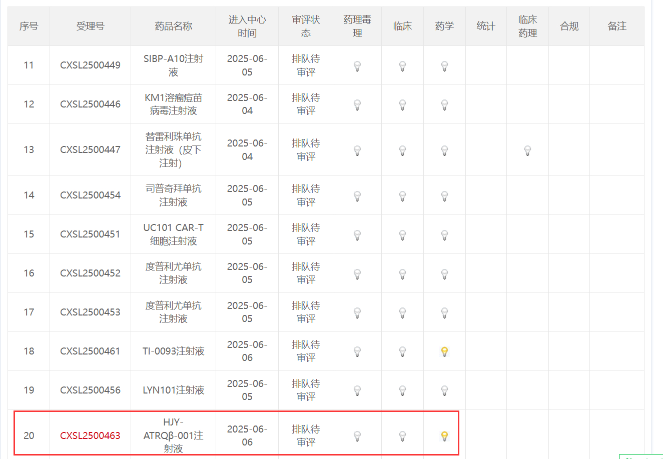Click acceptance number CXSL2500446
The width and height of the screenshot is (663, 459).
90,104
